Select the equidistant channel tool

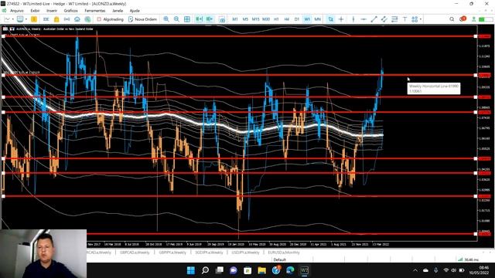click(384, 19)
